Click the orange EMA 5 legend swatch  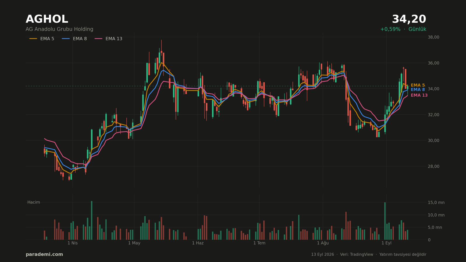tap(33, 39)
